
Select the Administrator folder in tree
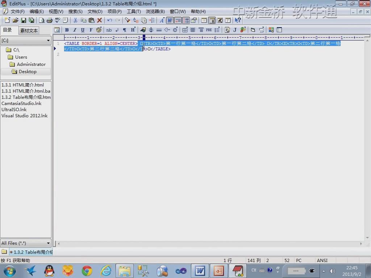pyautogui.click(x=31, y=64)
